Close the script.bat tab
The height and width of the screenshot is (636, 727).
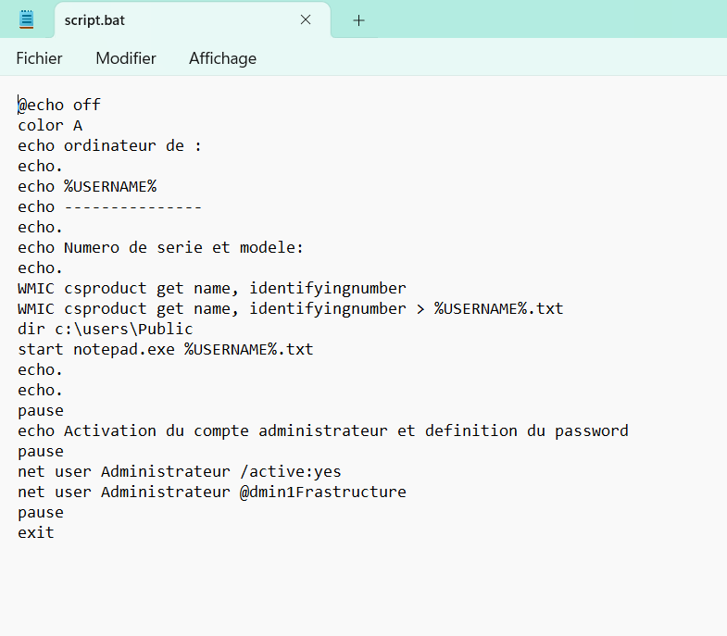[306, 19]
